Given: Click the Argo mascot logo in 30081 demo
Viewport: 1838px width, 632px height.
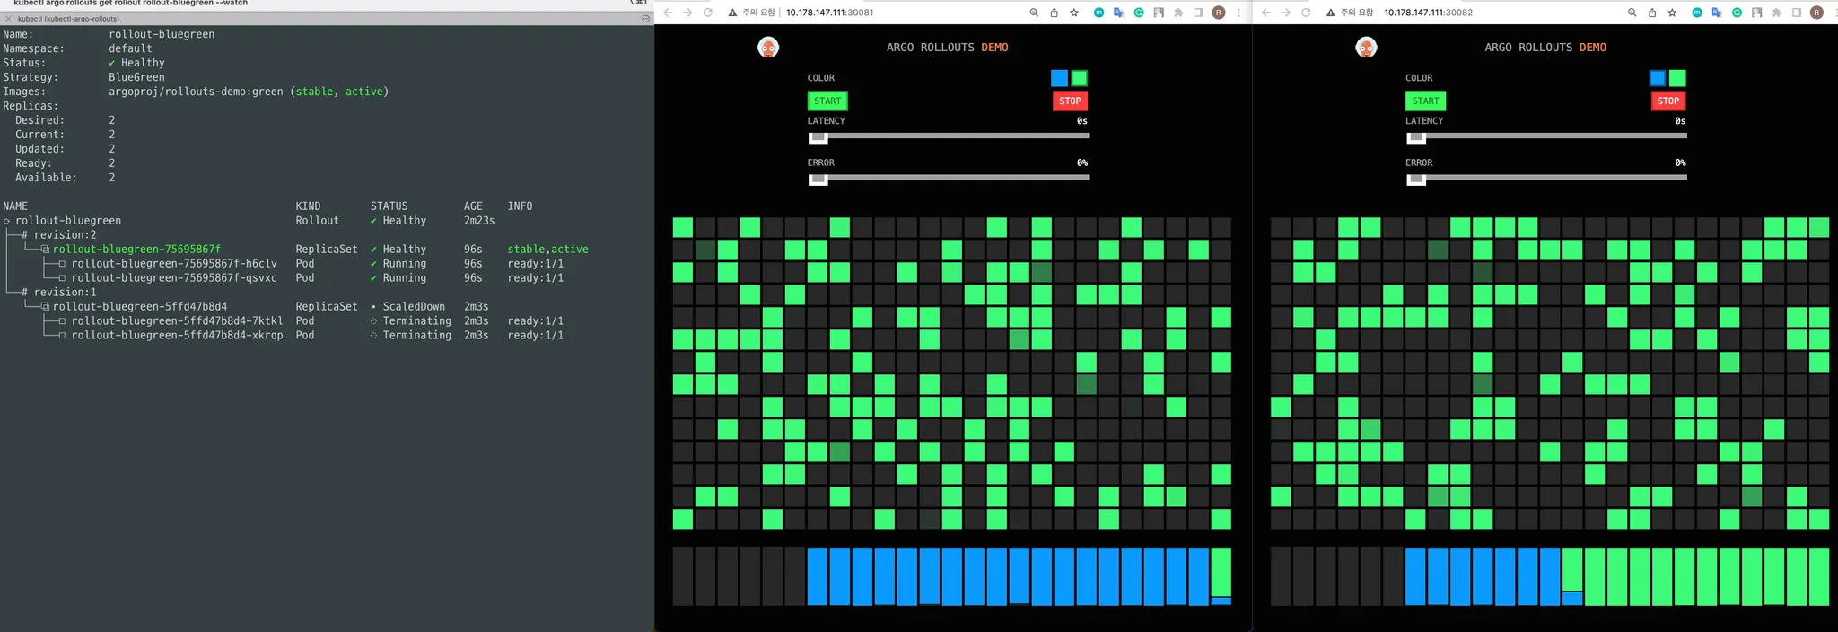Looking at the screenshot, I should click(x=768, y=48).
